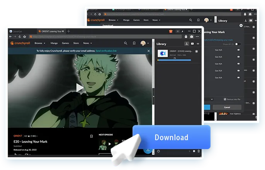
Task: Click the search magnifier in the front Crunchyroll header
Action: pos(126,43)
